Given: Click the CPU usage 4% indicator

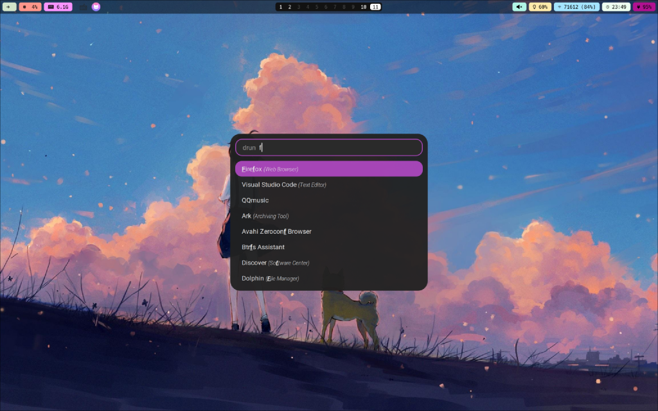Looking at the screenshot, I should pyautogui.click(x=30, y=6).
